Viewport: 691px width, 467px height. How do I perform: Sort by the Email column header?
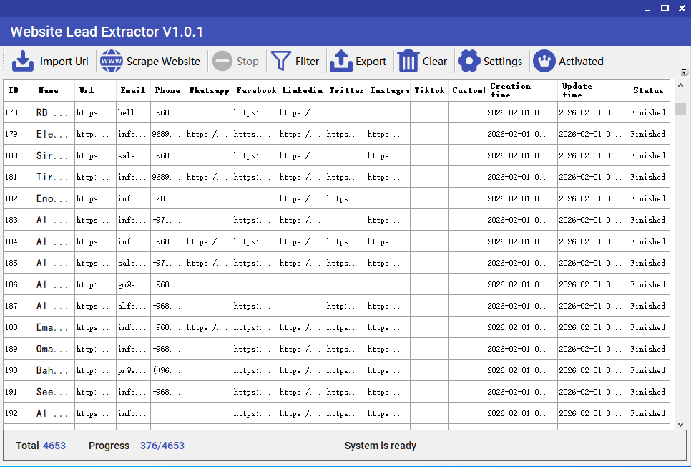pyautogui.click(x=133, y=90)
